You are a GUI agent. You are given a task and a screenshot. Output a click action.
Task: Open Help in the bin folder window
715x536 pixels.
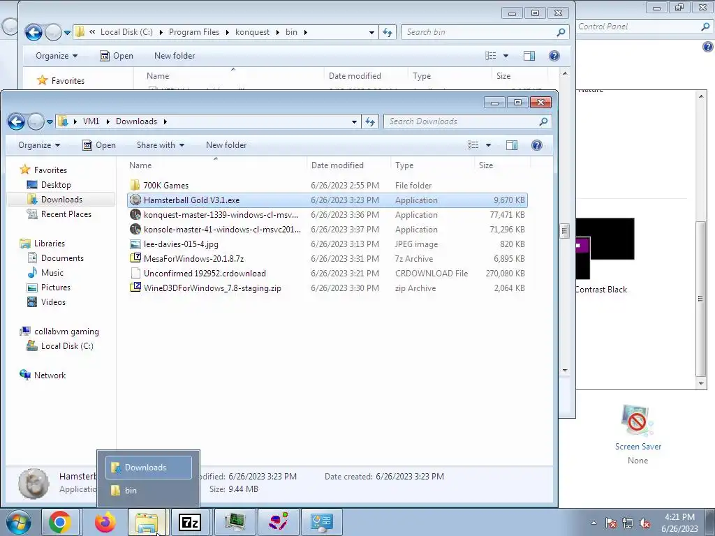pyautogui.click(x=554, y=56)
